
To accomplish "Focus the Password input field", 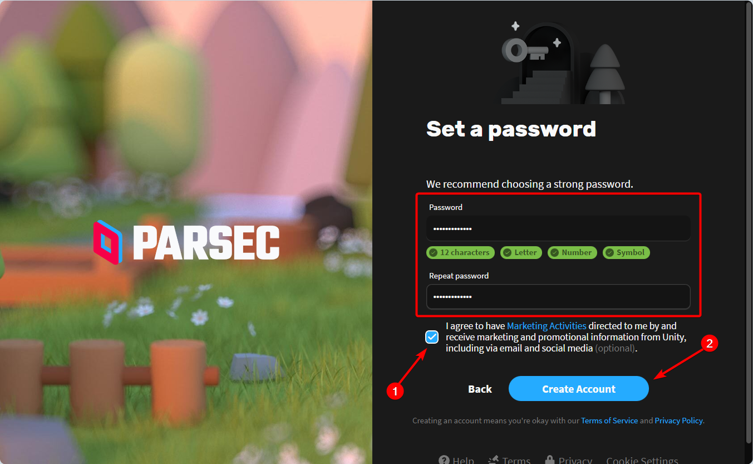I will coord(558,228).
